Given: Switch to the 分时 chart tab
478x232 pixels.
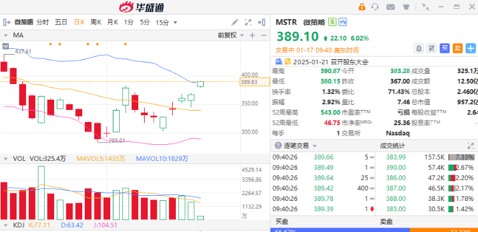Looking at the screenshot, I should [43, 22].
